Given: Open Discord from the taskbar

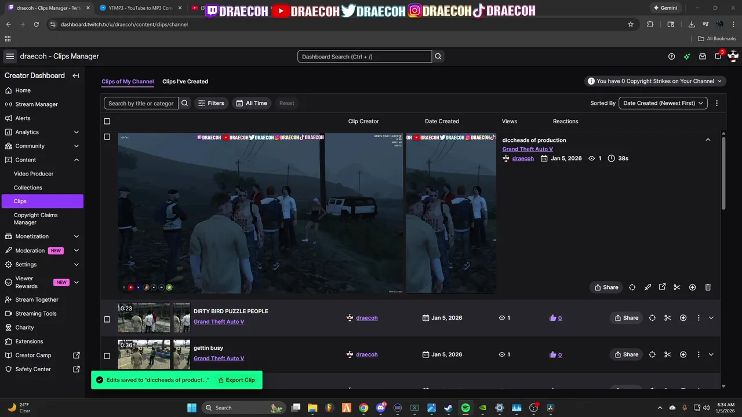Looking at the screenshot, I should click(x=380, y=408).
